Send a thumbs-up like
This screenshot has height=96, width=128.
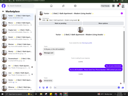point(123,88)
